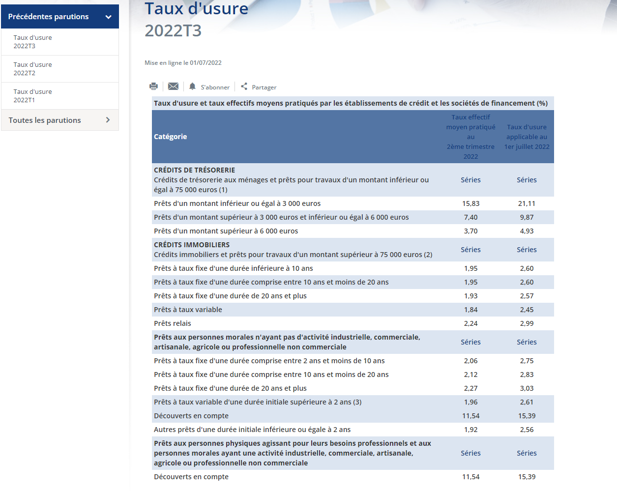The width and height of the screenshot is (617, 491).
Task: Click the envelope icon to email page
Action: 173,87
